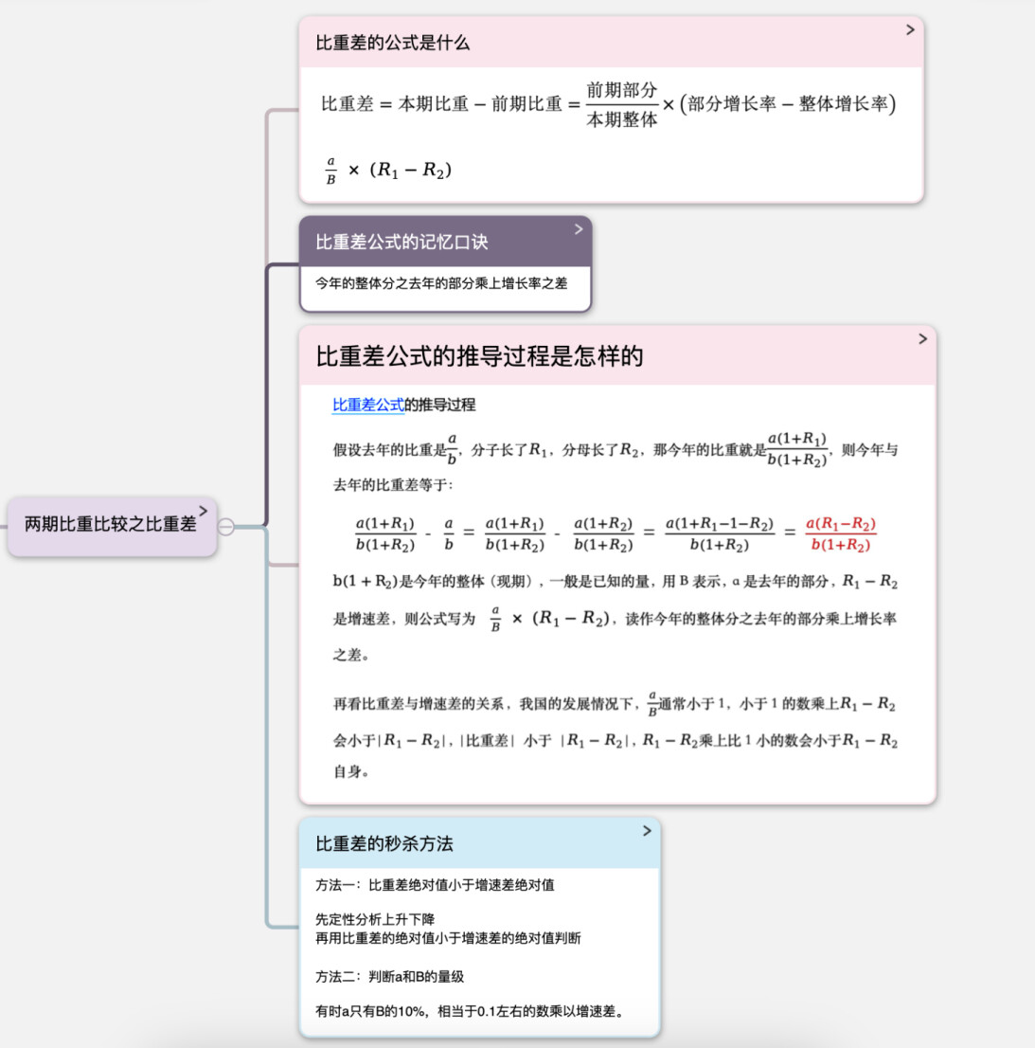Select the line 方法二：判断a和B的量级

(389, 976)
